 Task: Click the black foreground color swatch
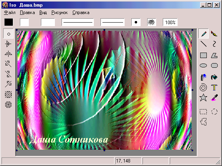tap(9, 22)
